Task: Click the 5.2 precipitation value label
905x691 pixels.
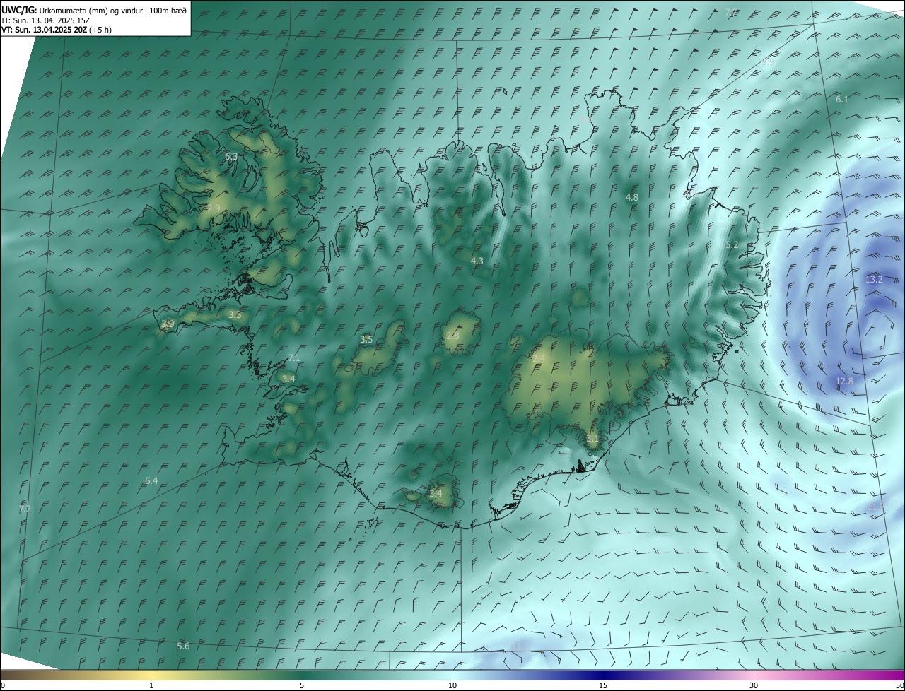Action: point(732,245)
